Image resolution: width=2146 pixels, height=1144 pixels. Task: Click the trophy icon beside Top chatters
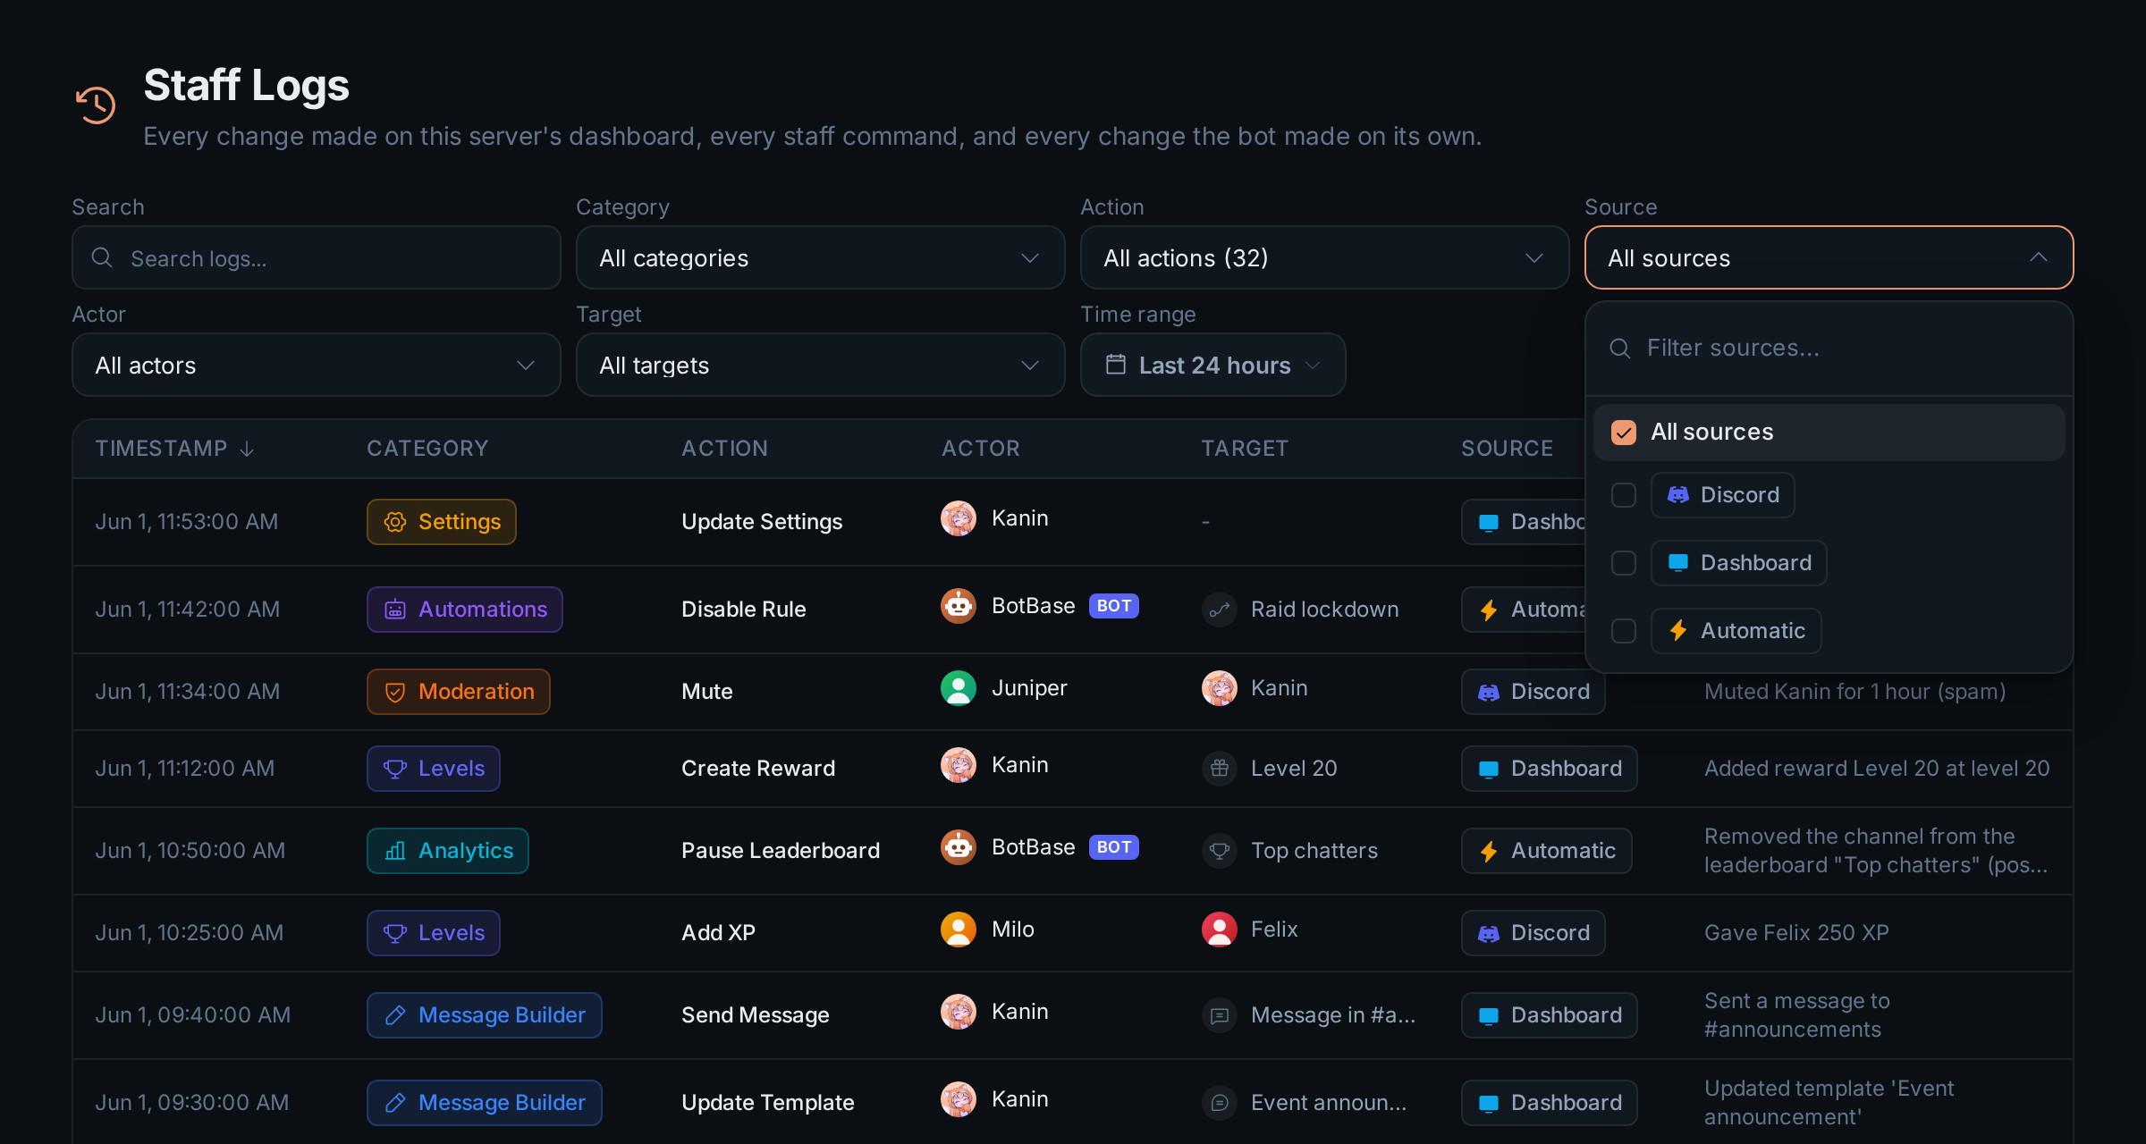[x=1220, y=851]
